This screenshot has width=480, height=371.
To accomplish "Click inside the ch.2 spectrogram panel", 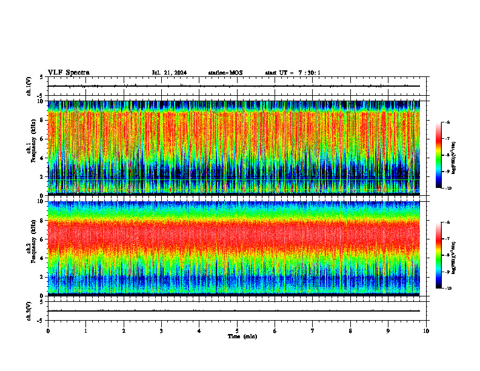I will (234, 249).
